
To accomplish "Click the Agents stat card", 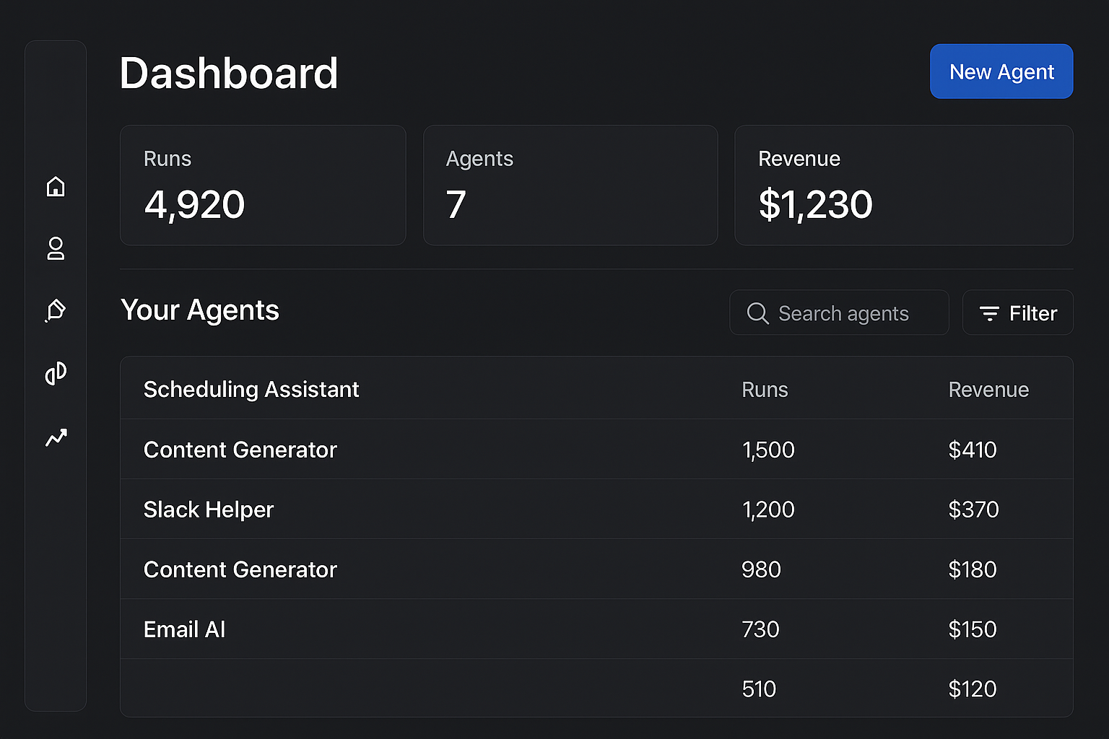I will (x=570, y=185).
